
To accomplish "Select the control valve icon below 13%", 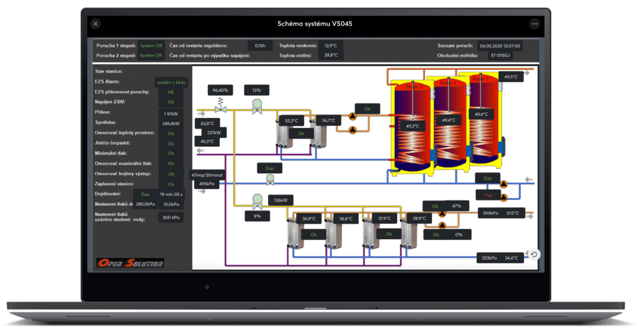I will coord(256,105).
